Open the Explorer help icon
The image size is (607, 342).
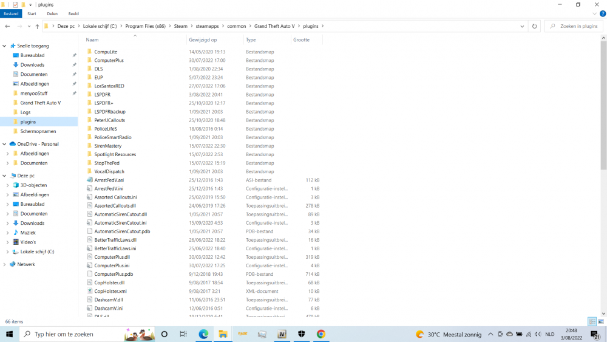(602, 13)
